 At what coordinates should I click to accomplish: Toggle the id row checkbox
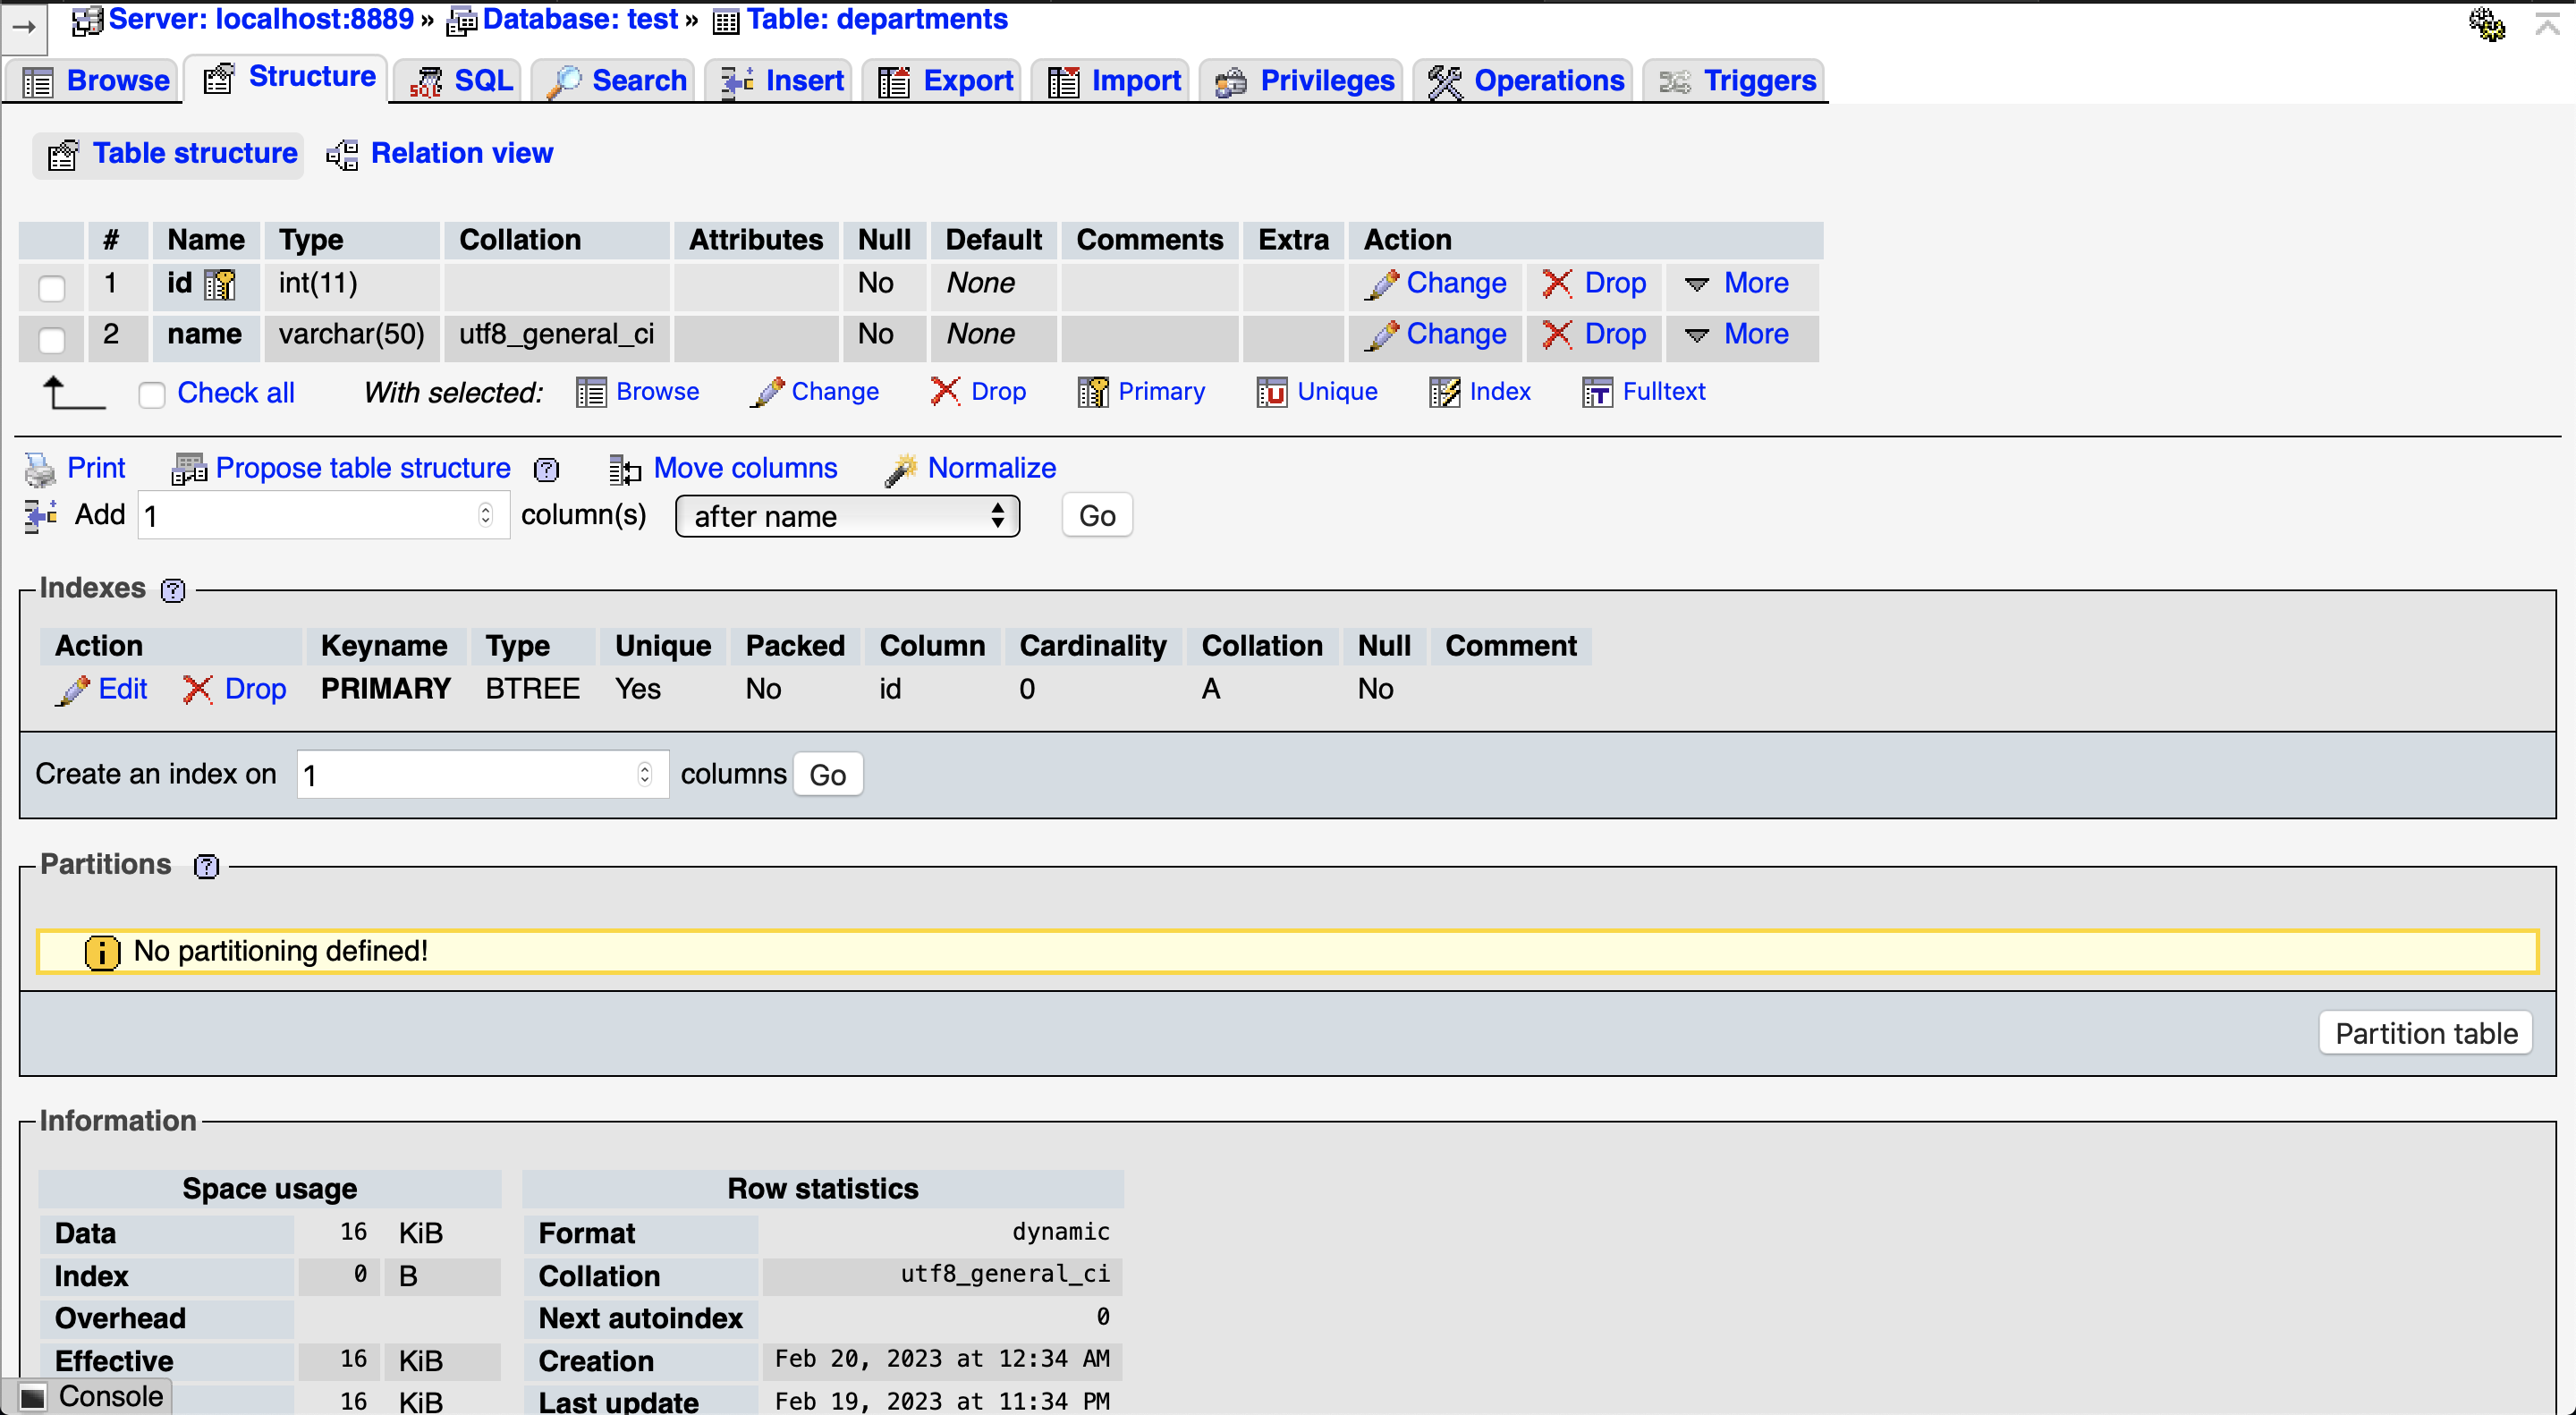tap(52, 284)
